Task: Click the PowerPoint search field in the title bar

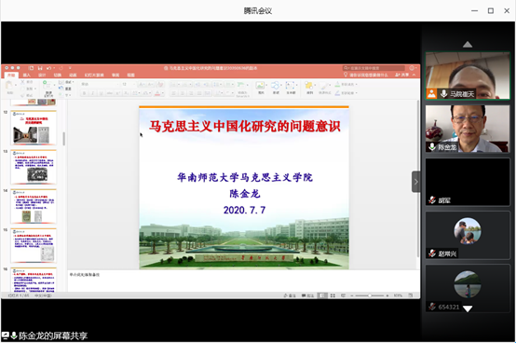Action: pyautogui.click(x=373, y=68)
